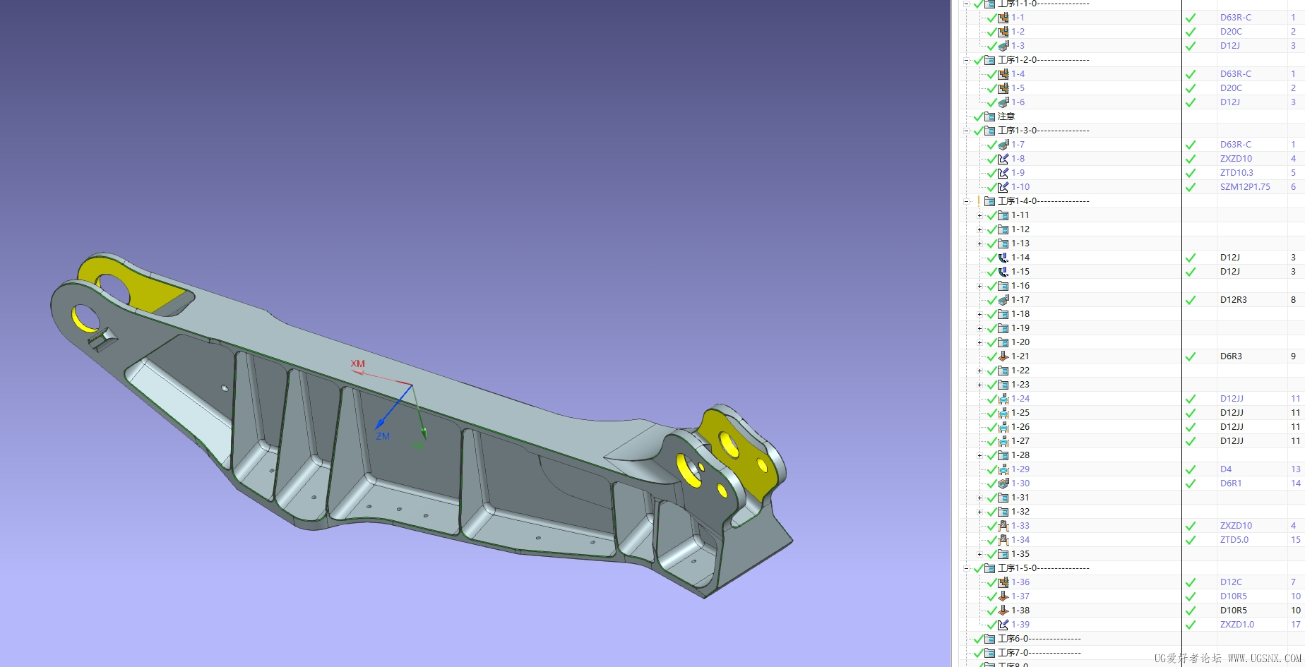The width and height of the screenshot is (1305, 667).
Task: Select operation 1-27 by its name
Action: (1020, 441)
